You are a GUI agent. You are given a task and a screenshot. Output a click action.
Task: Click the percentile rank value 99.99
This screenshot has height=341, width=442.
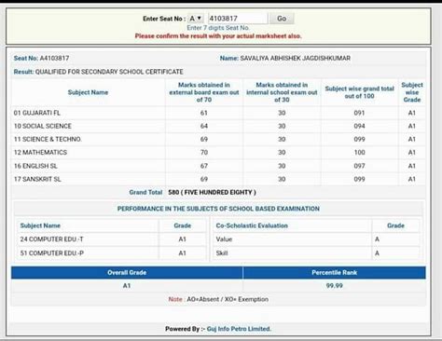(335, 285)
